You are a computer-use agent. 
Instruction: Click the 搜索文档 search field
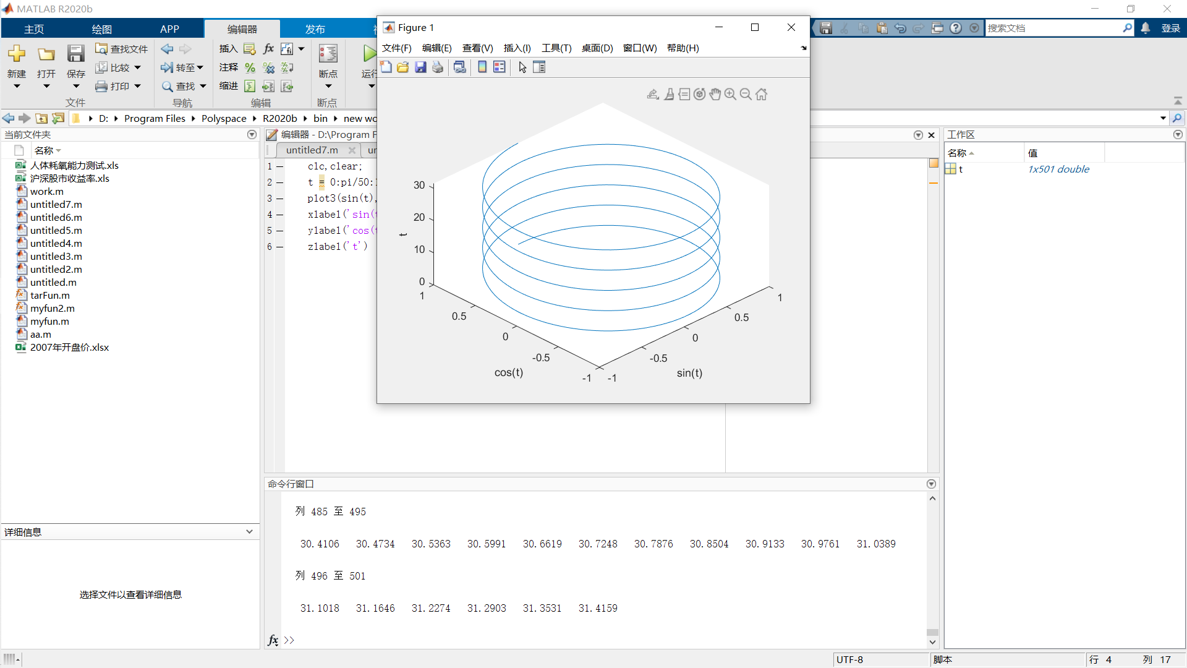click(1052, 28)
